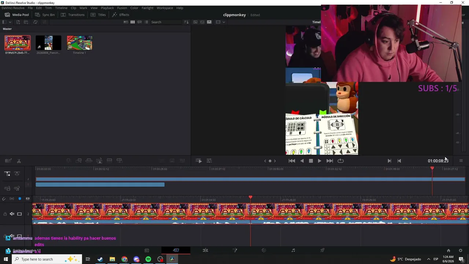Click the Place on Top edit icon
This screenshot has height=264, width=469.
[109, 160]
